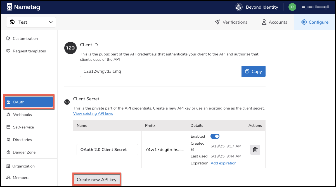The image size is (336, 187).
Task: Open View existing API keys link
Action: click(93, 113)
